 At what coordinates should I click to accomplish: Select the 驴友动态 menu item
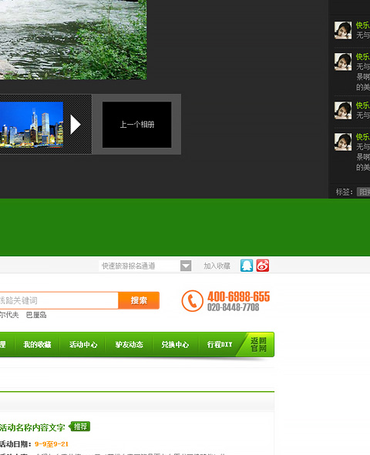point(129,344)
